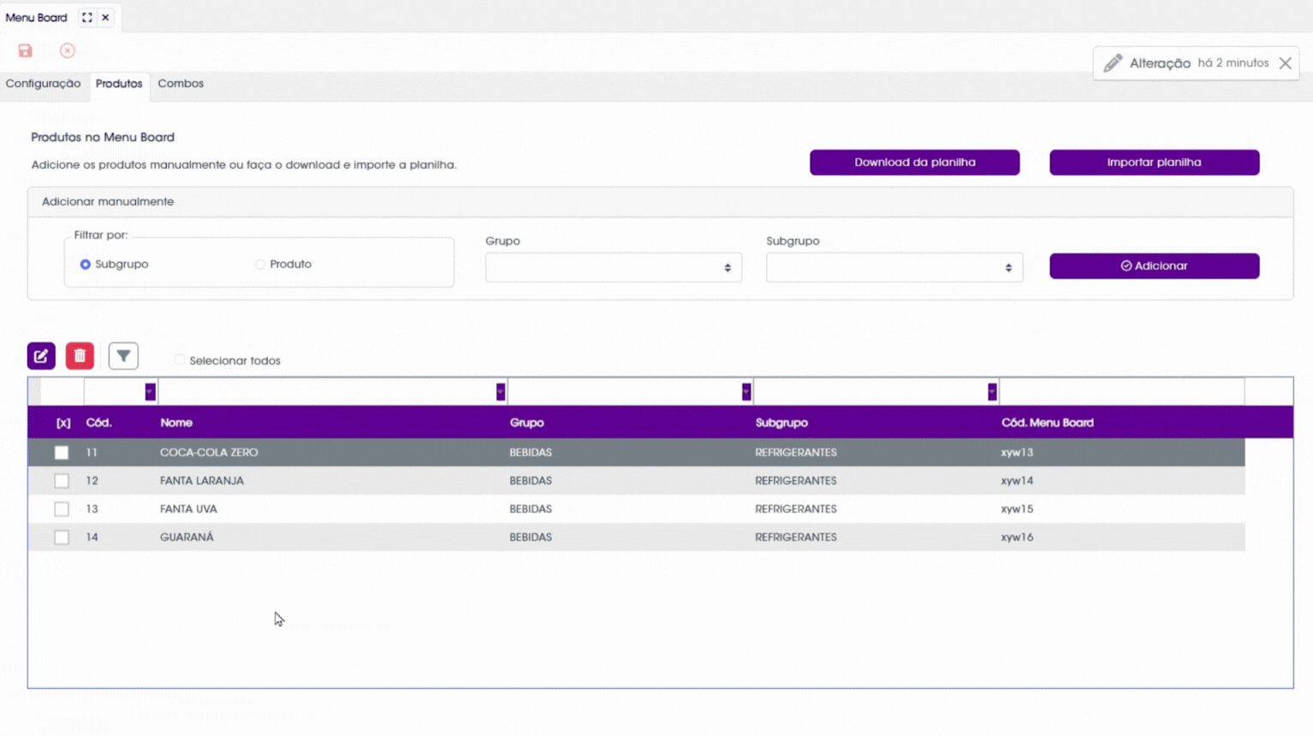Click the xyw13 code cell
The image size is (1313, 736).
tap(1017, 453)
